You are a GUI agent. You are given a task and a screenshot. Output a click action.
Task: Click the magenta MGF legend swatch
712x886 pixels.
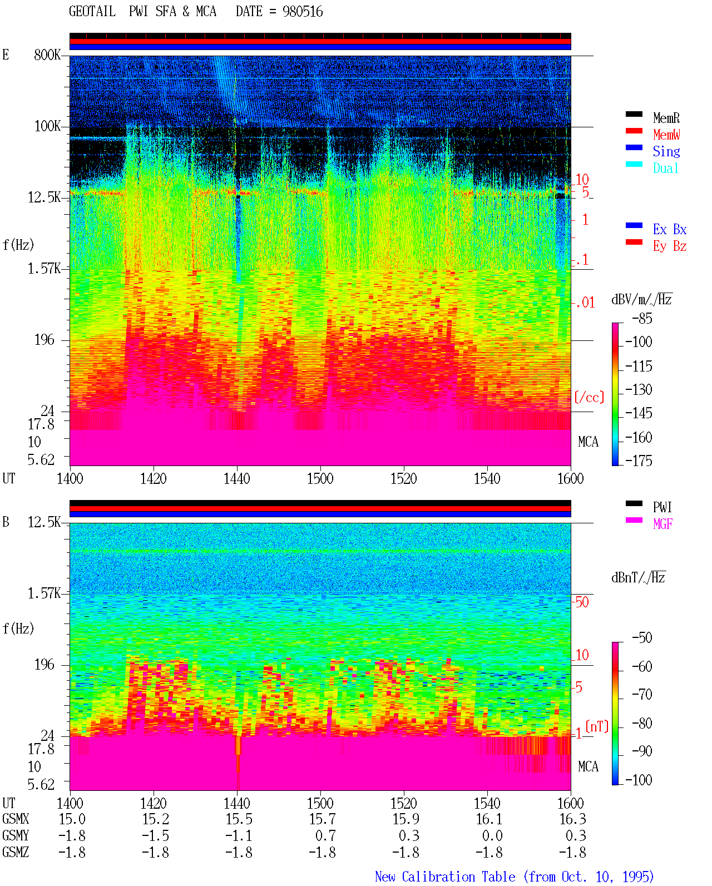click(x=634, y=520)
